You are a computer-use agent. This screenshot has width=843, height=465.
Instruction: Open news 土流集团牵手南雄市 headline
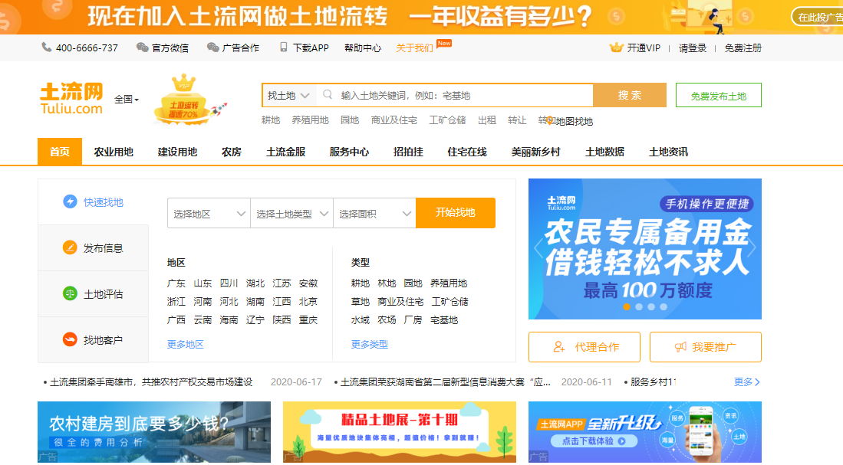(150, 381)
